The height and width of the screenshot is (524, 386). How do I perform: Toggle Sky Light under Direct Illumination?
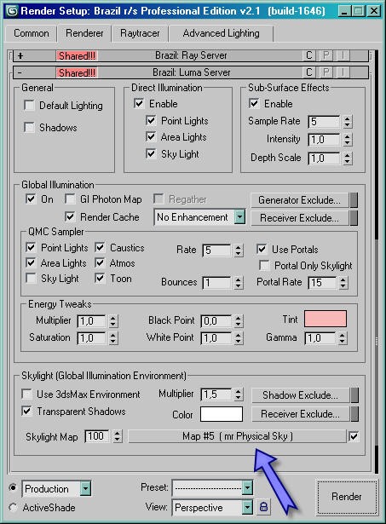pos(151,153)
